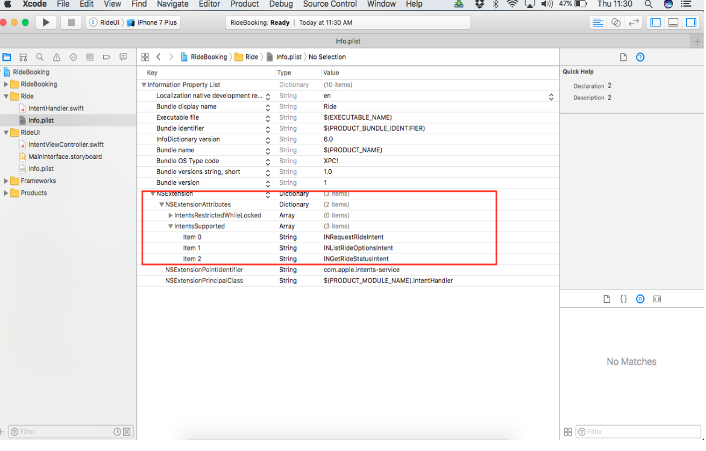Open the Find navigator magnifier icon
This screenshot has height=451, width=706.
(40, 57)
